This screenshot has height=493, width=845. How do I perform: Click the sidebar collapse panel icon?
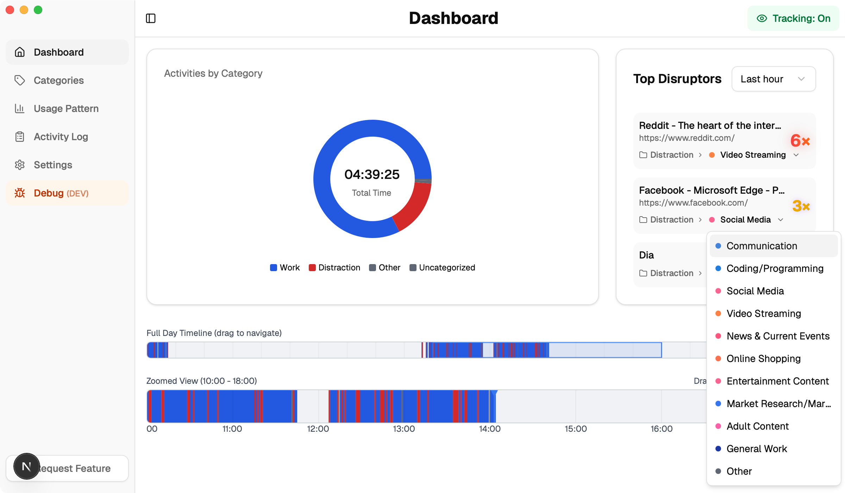pos(151,18)
